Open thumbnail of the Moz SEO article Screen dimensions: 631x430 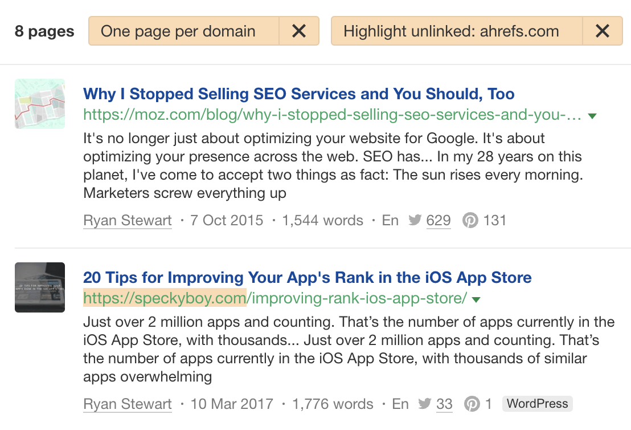[x=40, y=104]
